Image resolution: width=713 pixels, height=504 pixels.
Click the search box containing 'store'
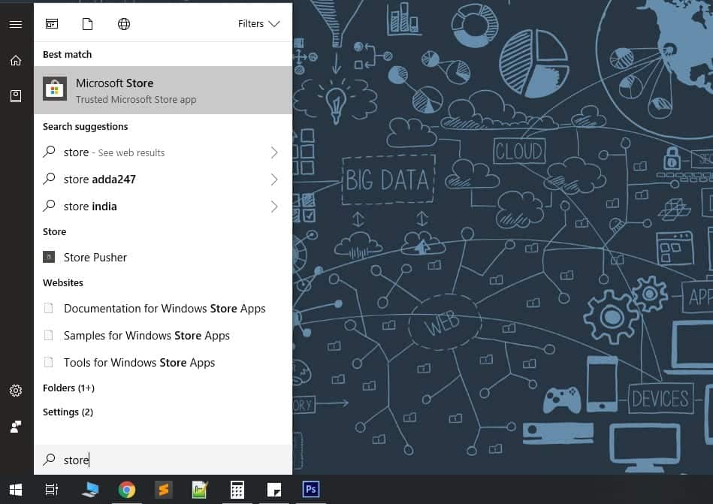[x=163, y=460]
